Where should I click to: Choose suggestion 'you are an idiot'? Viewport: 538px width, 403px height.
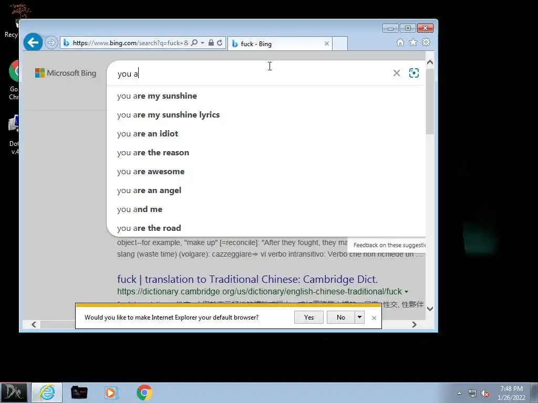click(266, 134)
